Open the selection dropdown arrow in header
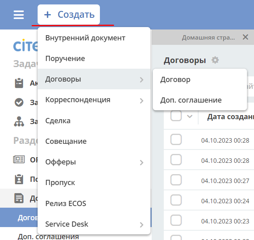254x240 pixels. tap(190, 116)
